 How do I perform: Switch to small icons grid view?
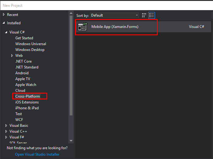tap(144, 15)
